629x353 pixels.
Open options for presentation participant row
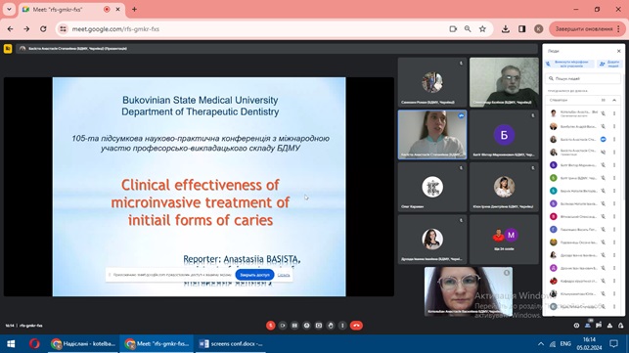614,152
